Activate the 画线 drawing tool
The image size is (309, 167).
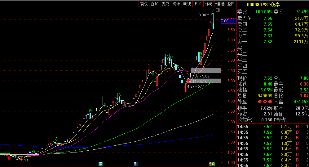click(187, 4)
